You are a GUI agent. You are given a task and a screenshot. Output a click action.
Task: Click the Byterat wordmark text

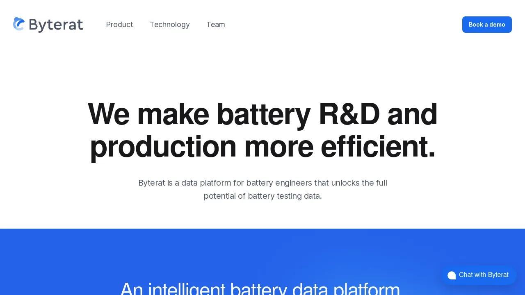56,25
